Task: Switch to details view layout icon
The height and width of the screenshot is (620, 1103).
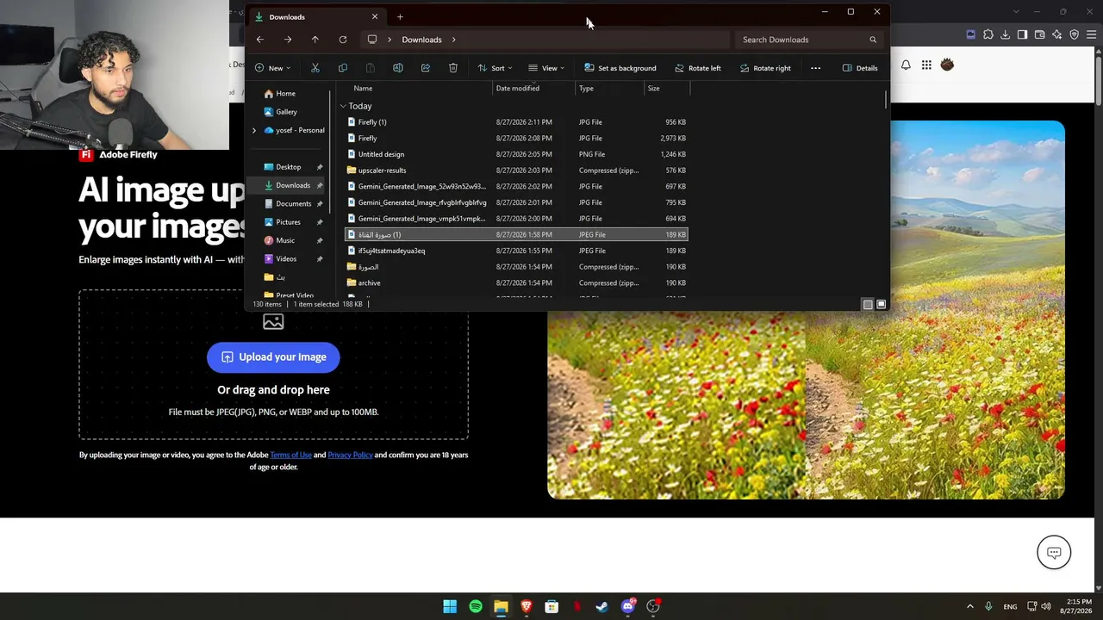Action: tap(868, 304)
